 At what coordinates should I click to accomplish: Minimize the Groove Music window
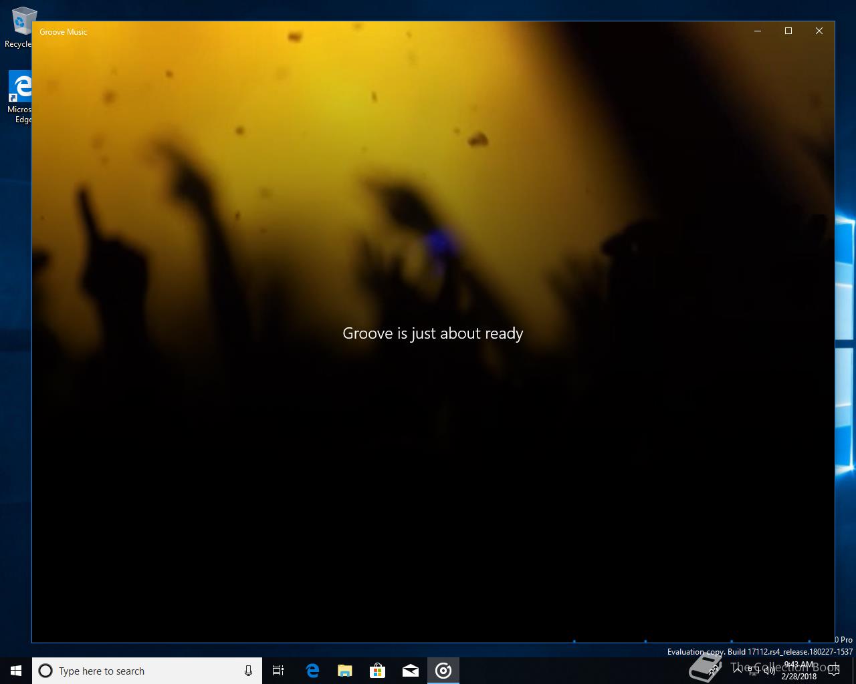(x=758, y=31)
